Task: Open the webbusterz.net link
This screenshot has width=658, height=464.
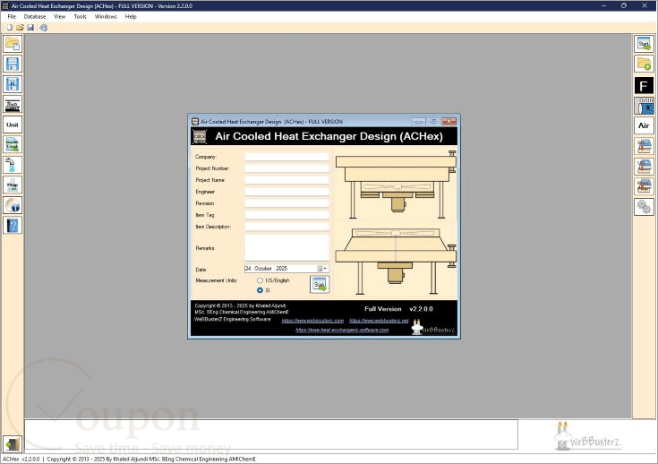Action: click(379, 321)
